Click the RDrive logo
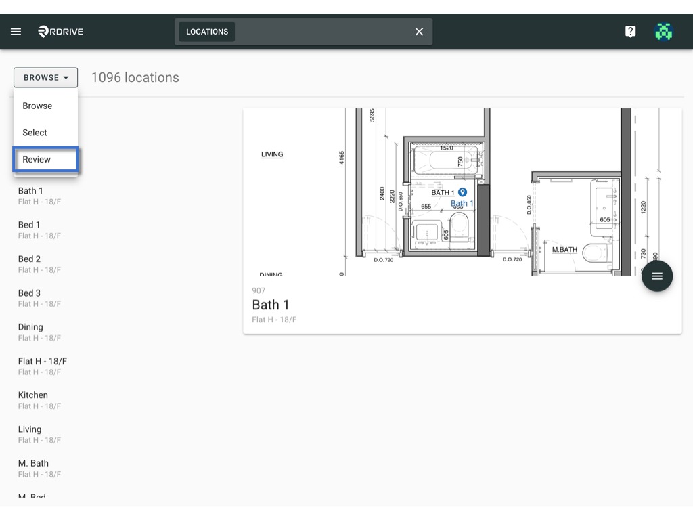693x520 pixels. [x=60, y=31]
